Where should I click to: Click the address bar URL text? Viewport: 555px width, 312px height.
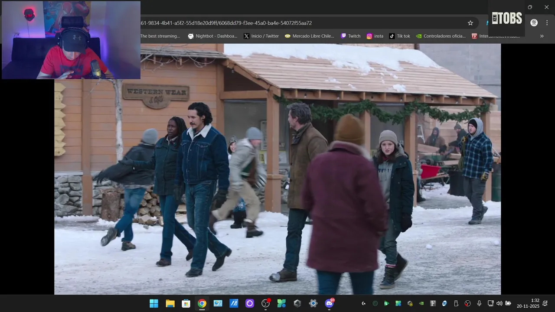click(226, 23)
